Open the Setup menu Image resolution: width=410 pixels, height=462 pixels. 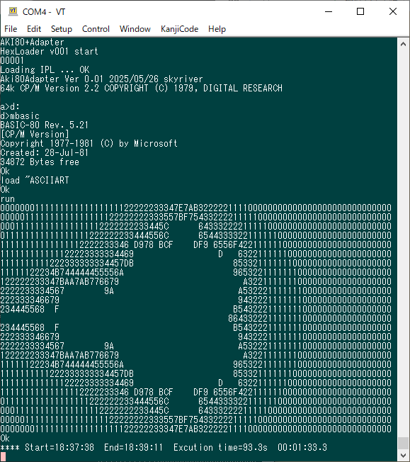click(x=62, y=29)
